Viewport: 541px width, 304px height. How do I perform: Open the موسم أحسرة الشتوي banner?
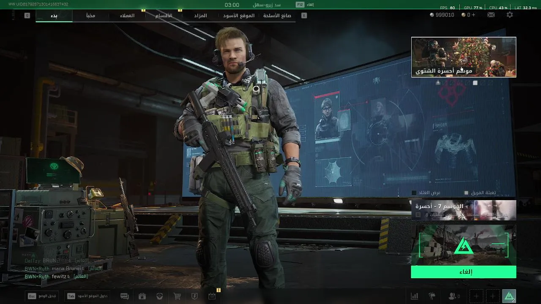click(464, 57)
